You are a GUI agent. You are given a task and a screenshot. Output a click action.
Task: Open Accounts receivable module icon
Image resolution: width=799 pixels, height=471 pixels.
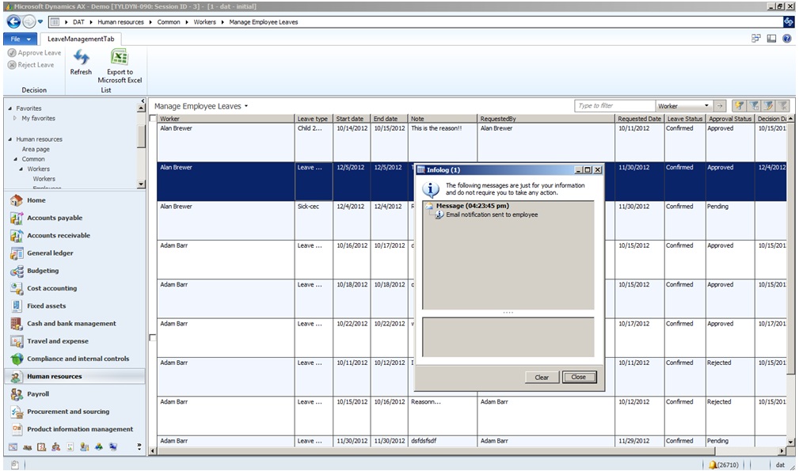click(x=17, y=236)
